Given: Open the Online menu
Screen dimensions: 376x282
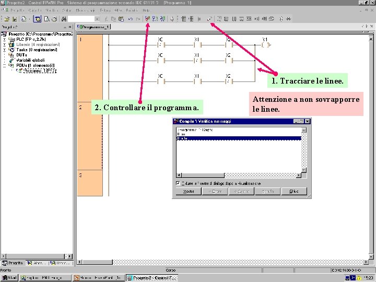Looking at the screenshot, I should coord(67,10).
